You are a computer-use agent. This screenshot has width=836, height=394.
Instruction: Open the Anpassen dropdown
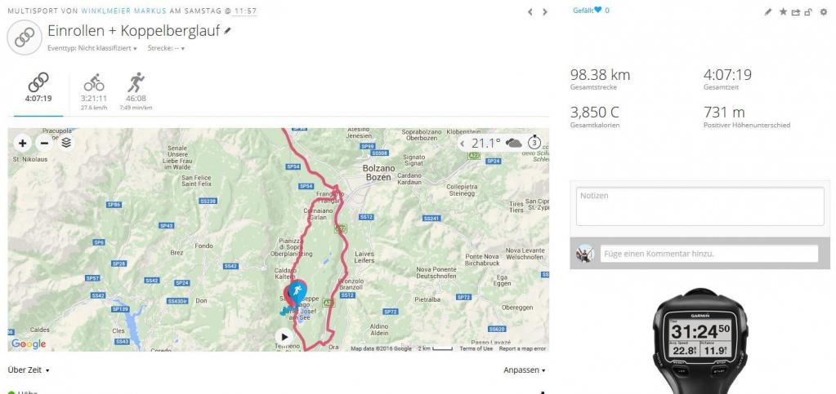(525, 370)
